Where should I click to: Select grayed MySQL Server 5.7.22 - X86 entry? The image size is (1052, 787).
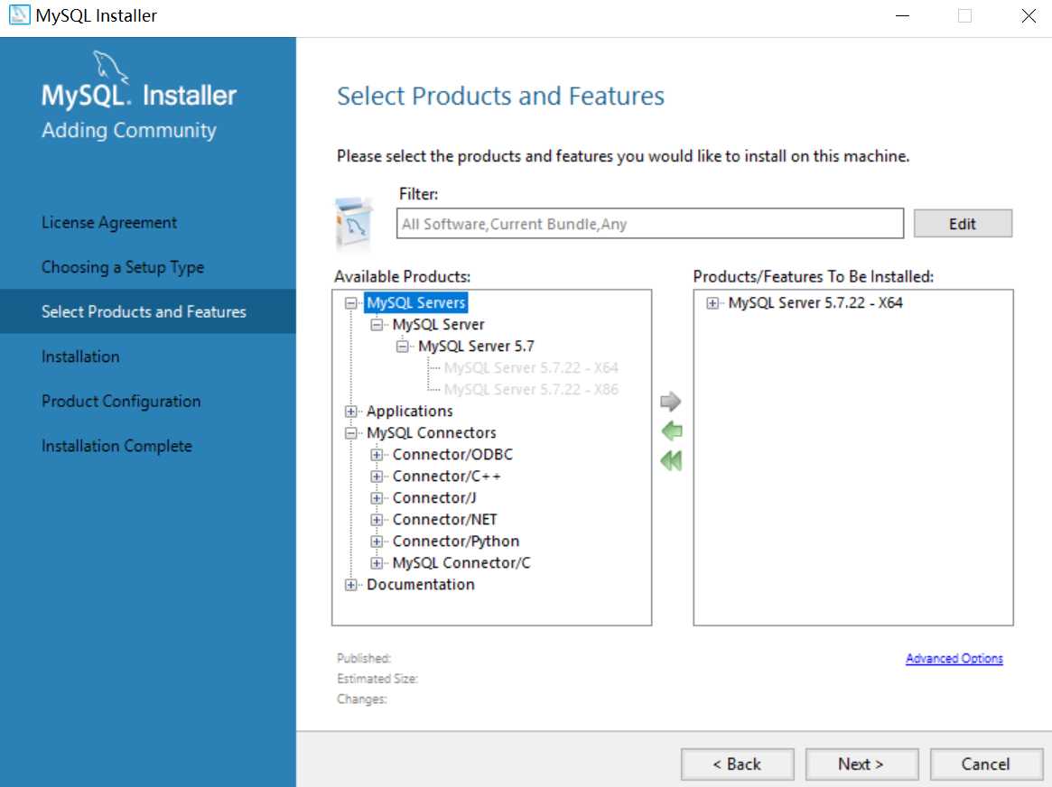click(531, 390)
